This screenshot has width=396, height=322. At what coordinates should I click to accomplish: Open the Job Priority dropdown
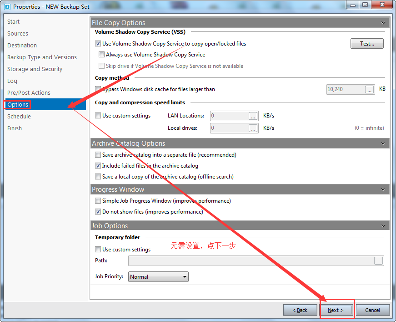(158, 277)
